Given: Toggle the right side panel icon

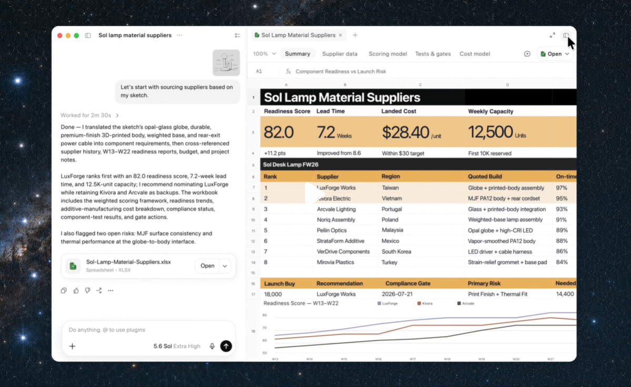Looking at the screenshot, I should click(x=566, y=35).
